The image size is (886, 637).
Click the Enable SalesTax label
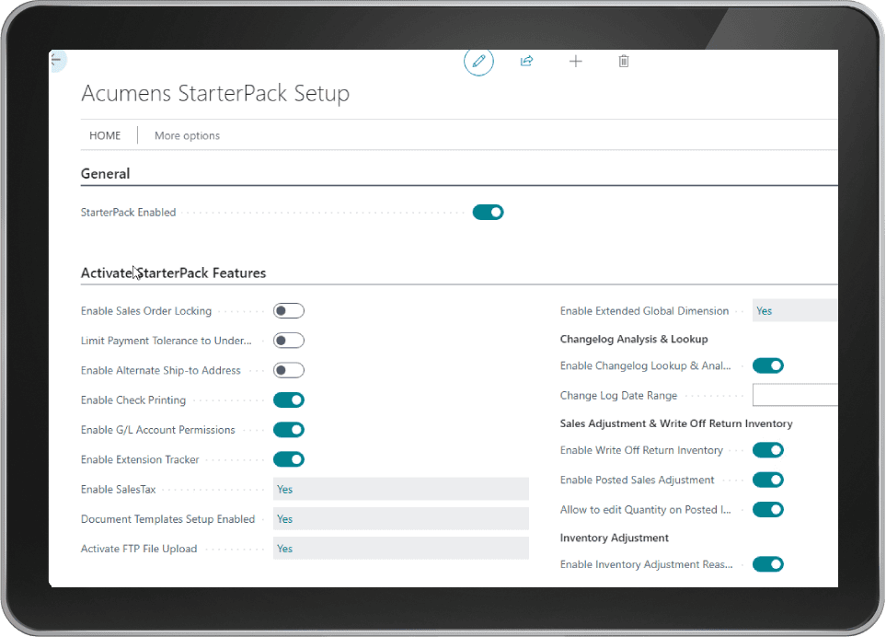tap(118, 490)
